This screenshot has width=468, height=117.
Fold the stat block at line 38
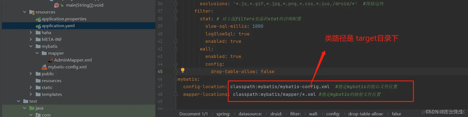coord(176,19)
